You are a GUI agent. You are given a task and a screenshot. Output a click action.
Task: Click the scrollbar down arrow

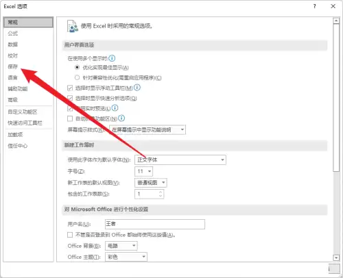[x=336, y=257]
